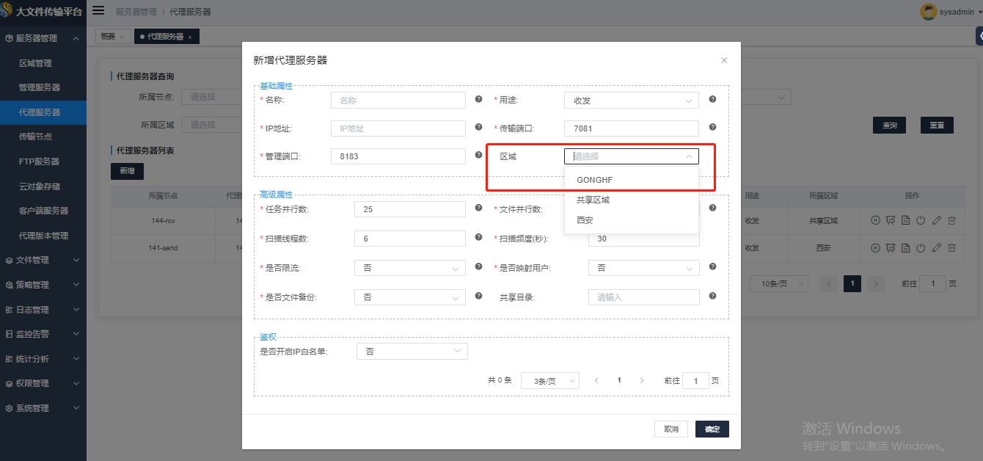Click help icon beside 传输端口 field
This screenshot has width=983, height=461.
click(712, 128)
